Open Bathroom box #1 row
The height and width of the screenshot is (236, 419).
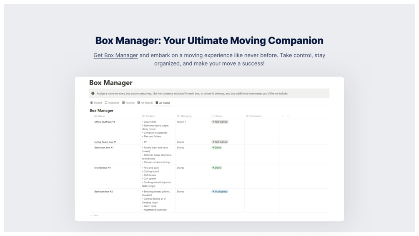point(104,148)
